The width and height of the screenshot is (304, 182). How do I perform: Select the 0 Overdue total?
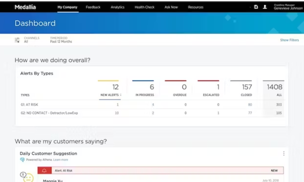(x=184, y=87)
